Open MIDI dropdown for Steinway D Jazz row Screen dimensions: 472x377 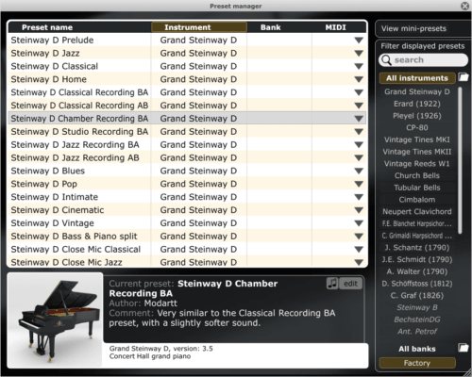click(359, 54)
